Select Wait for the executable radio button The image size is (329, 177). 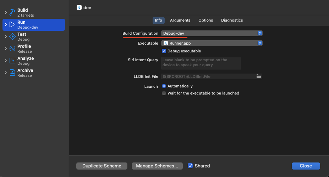tap(164, 93)
